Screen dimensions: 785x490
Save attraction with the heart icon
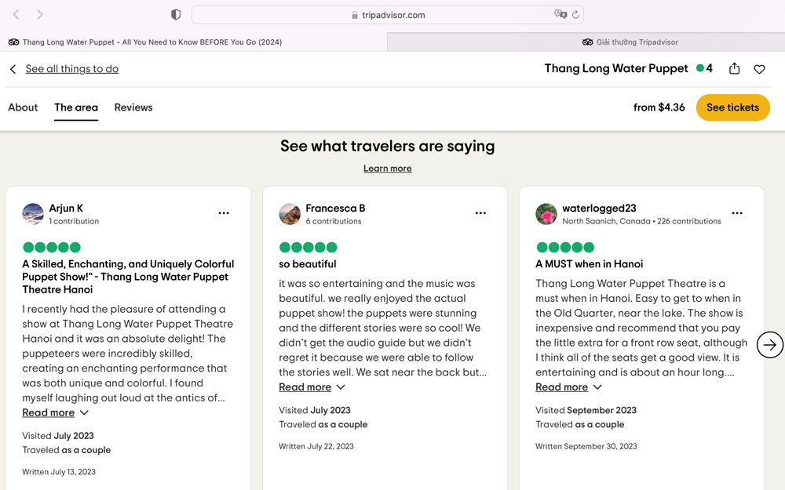[x=759, y=69]
